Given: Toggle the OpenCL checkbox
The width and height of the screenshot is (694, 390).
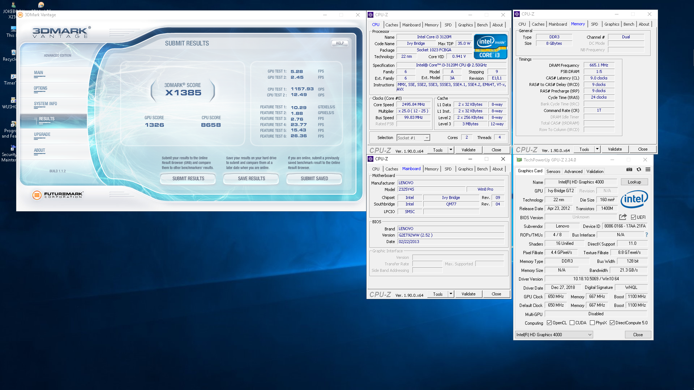Looking at the screenshot, I should click(549, 323).
